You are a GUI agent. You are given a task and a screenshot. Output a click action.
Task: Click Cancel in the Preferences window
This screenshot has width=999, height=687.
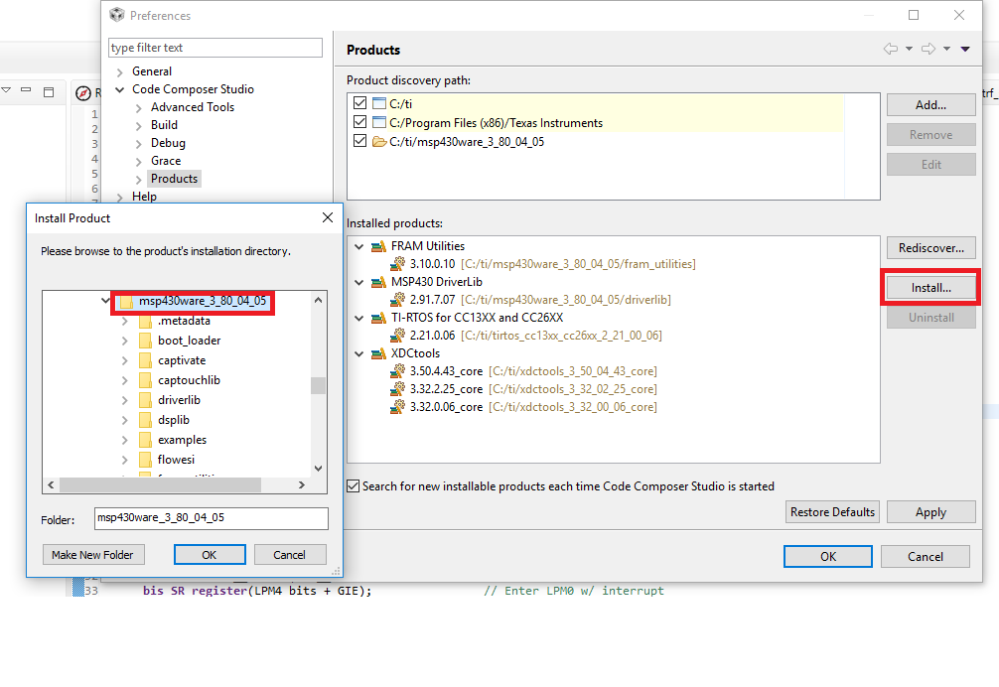926,557
